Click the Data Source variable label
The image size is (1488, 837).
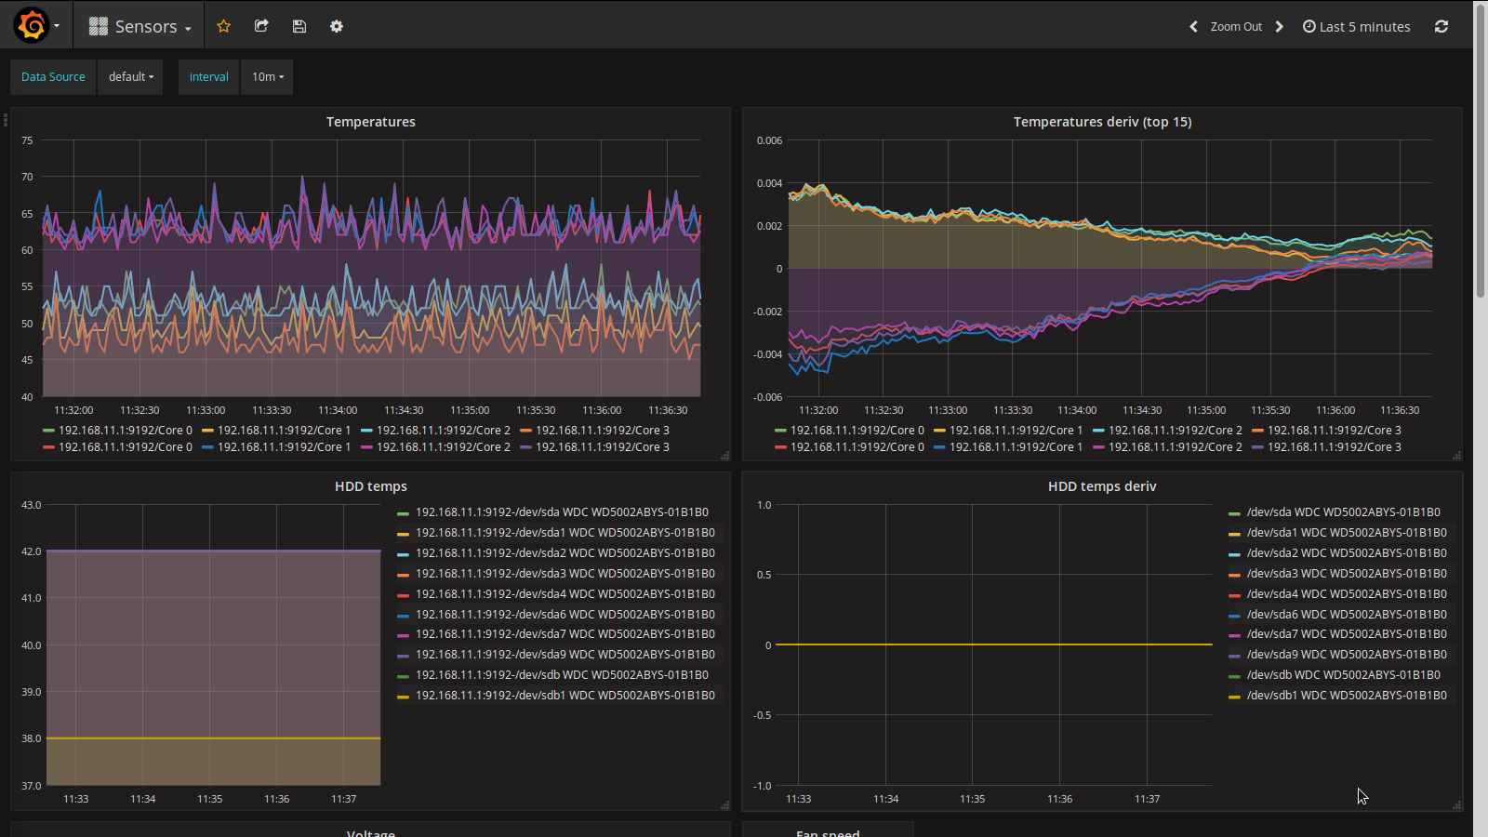click(x=53, y=77)
